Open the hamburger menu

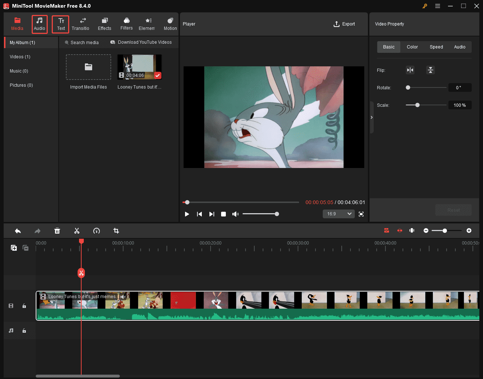(x=437, y=6)
